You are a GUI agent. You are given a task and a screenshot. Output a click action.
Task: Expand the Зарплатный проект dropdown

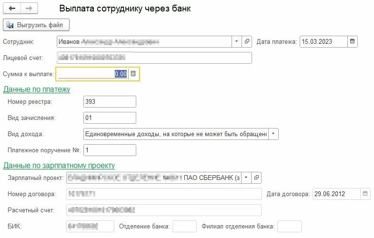246,178
